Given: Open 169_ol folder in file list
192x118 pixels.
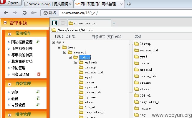Looking at the screenshot, I should [145, 95].
